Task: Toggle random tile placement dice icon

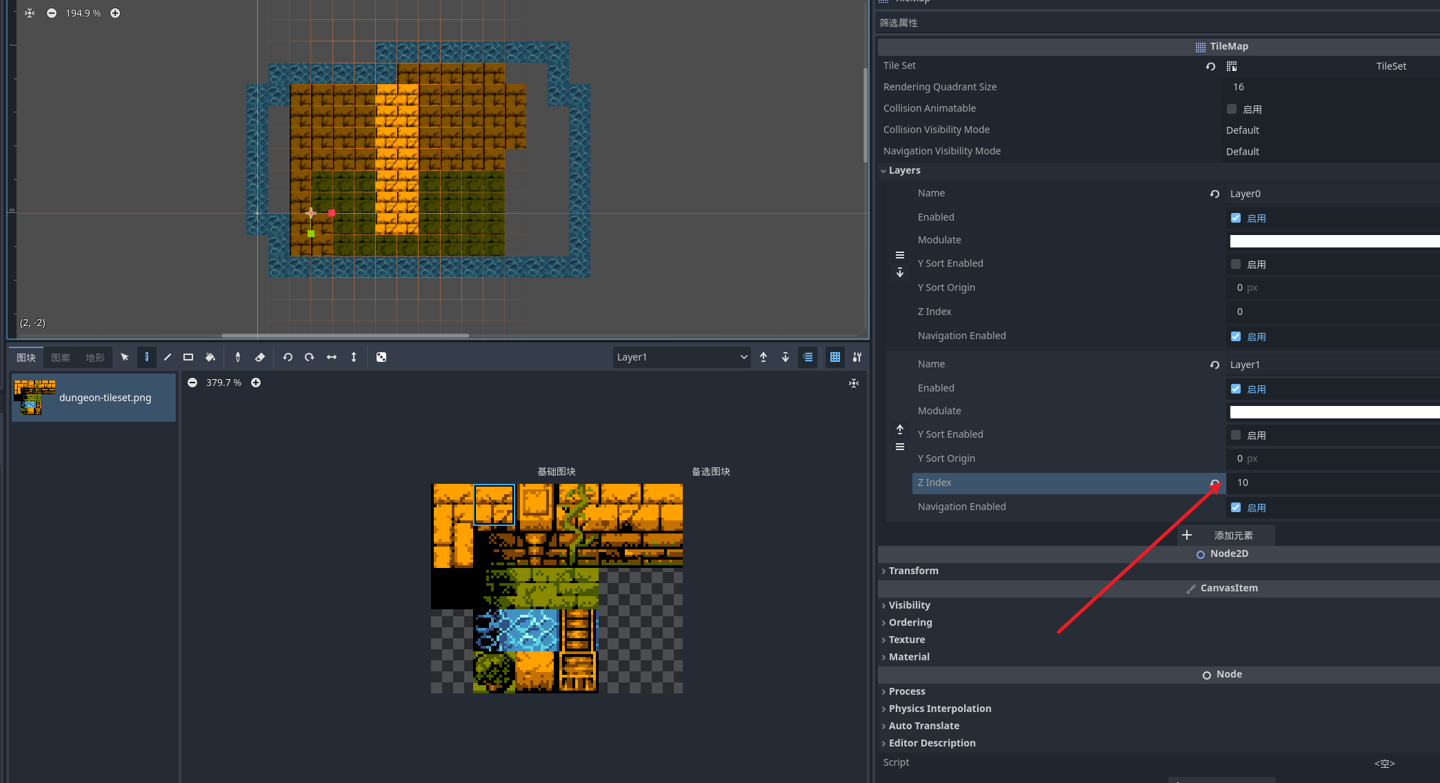Action: click(x=381, y=357)
